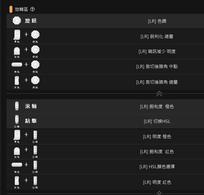Select the 滾輪 wheel icon

pos(17,106)
